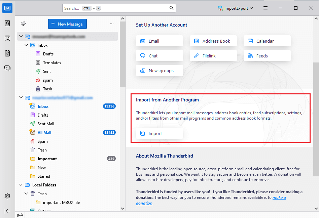Click the Set Up Another Account heading
The width and height of the screenshot is (319, 218).
tap(162, 25)
